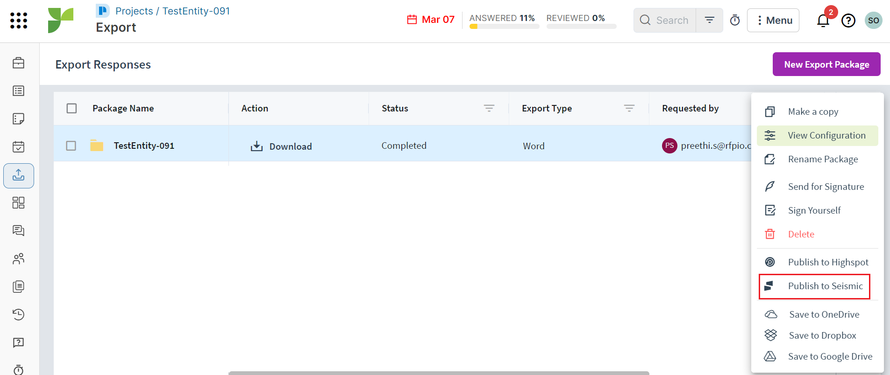Viewport: 890px width, 375px height.
Task: Click the PS requester avatar
Action: (669, 146)
